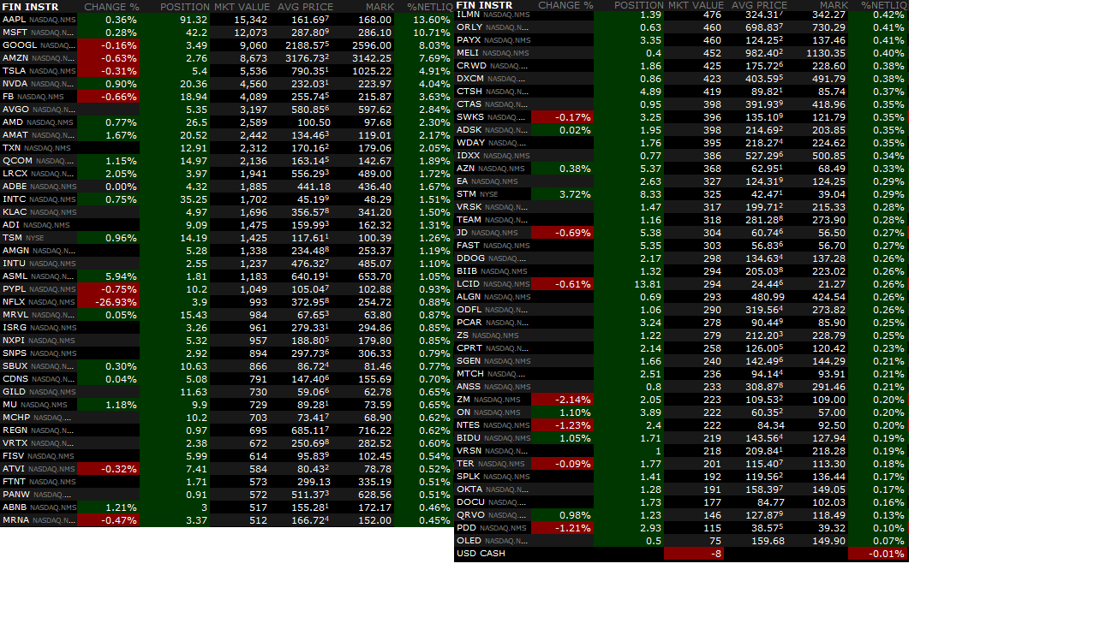Click SBUX's average price 86.72
The height and width of the screenshot is (617, 1094).
302,365
